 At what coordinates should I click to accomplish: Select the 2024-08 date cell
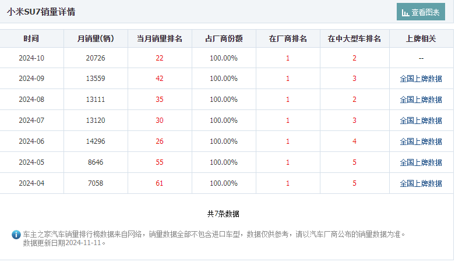(31, 99)
